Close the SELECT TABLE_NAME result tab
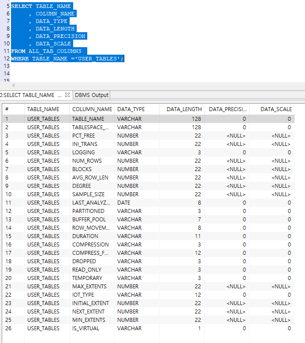Viewport: 305px width, 343px height. click(x=67, y=95)
